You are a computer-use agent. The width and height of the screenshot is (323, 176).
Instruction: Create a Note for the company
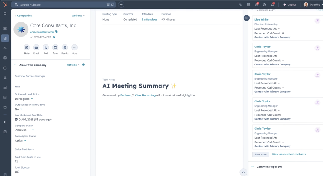(x=27, y=47)
